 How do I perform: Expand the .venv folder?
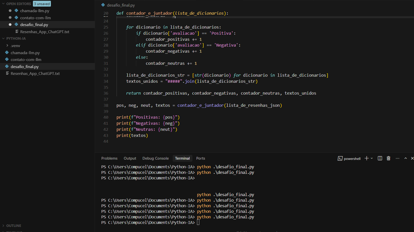(7, 46)
